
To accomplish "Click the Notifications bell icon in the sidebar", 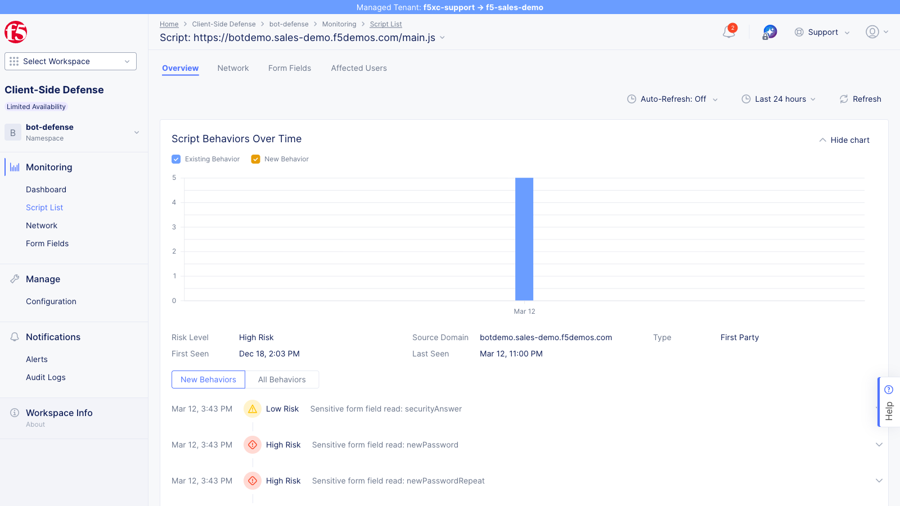I will 13,337.
